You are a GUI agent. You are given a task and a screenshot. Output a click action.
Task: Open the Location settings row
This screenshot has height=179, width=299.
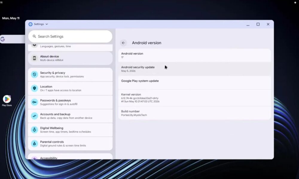point(70,88)
